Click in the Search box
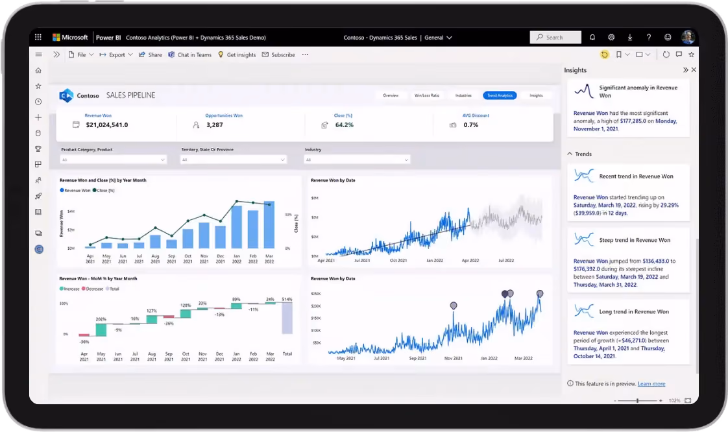This screenshot has height=432, width=728. point(555,37)
